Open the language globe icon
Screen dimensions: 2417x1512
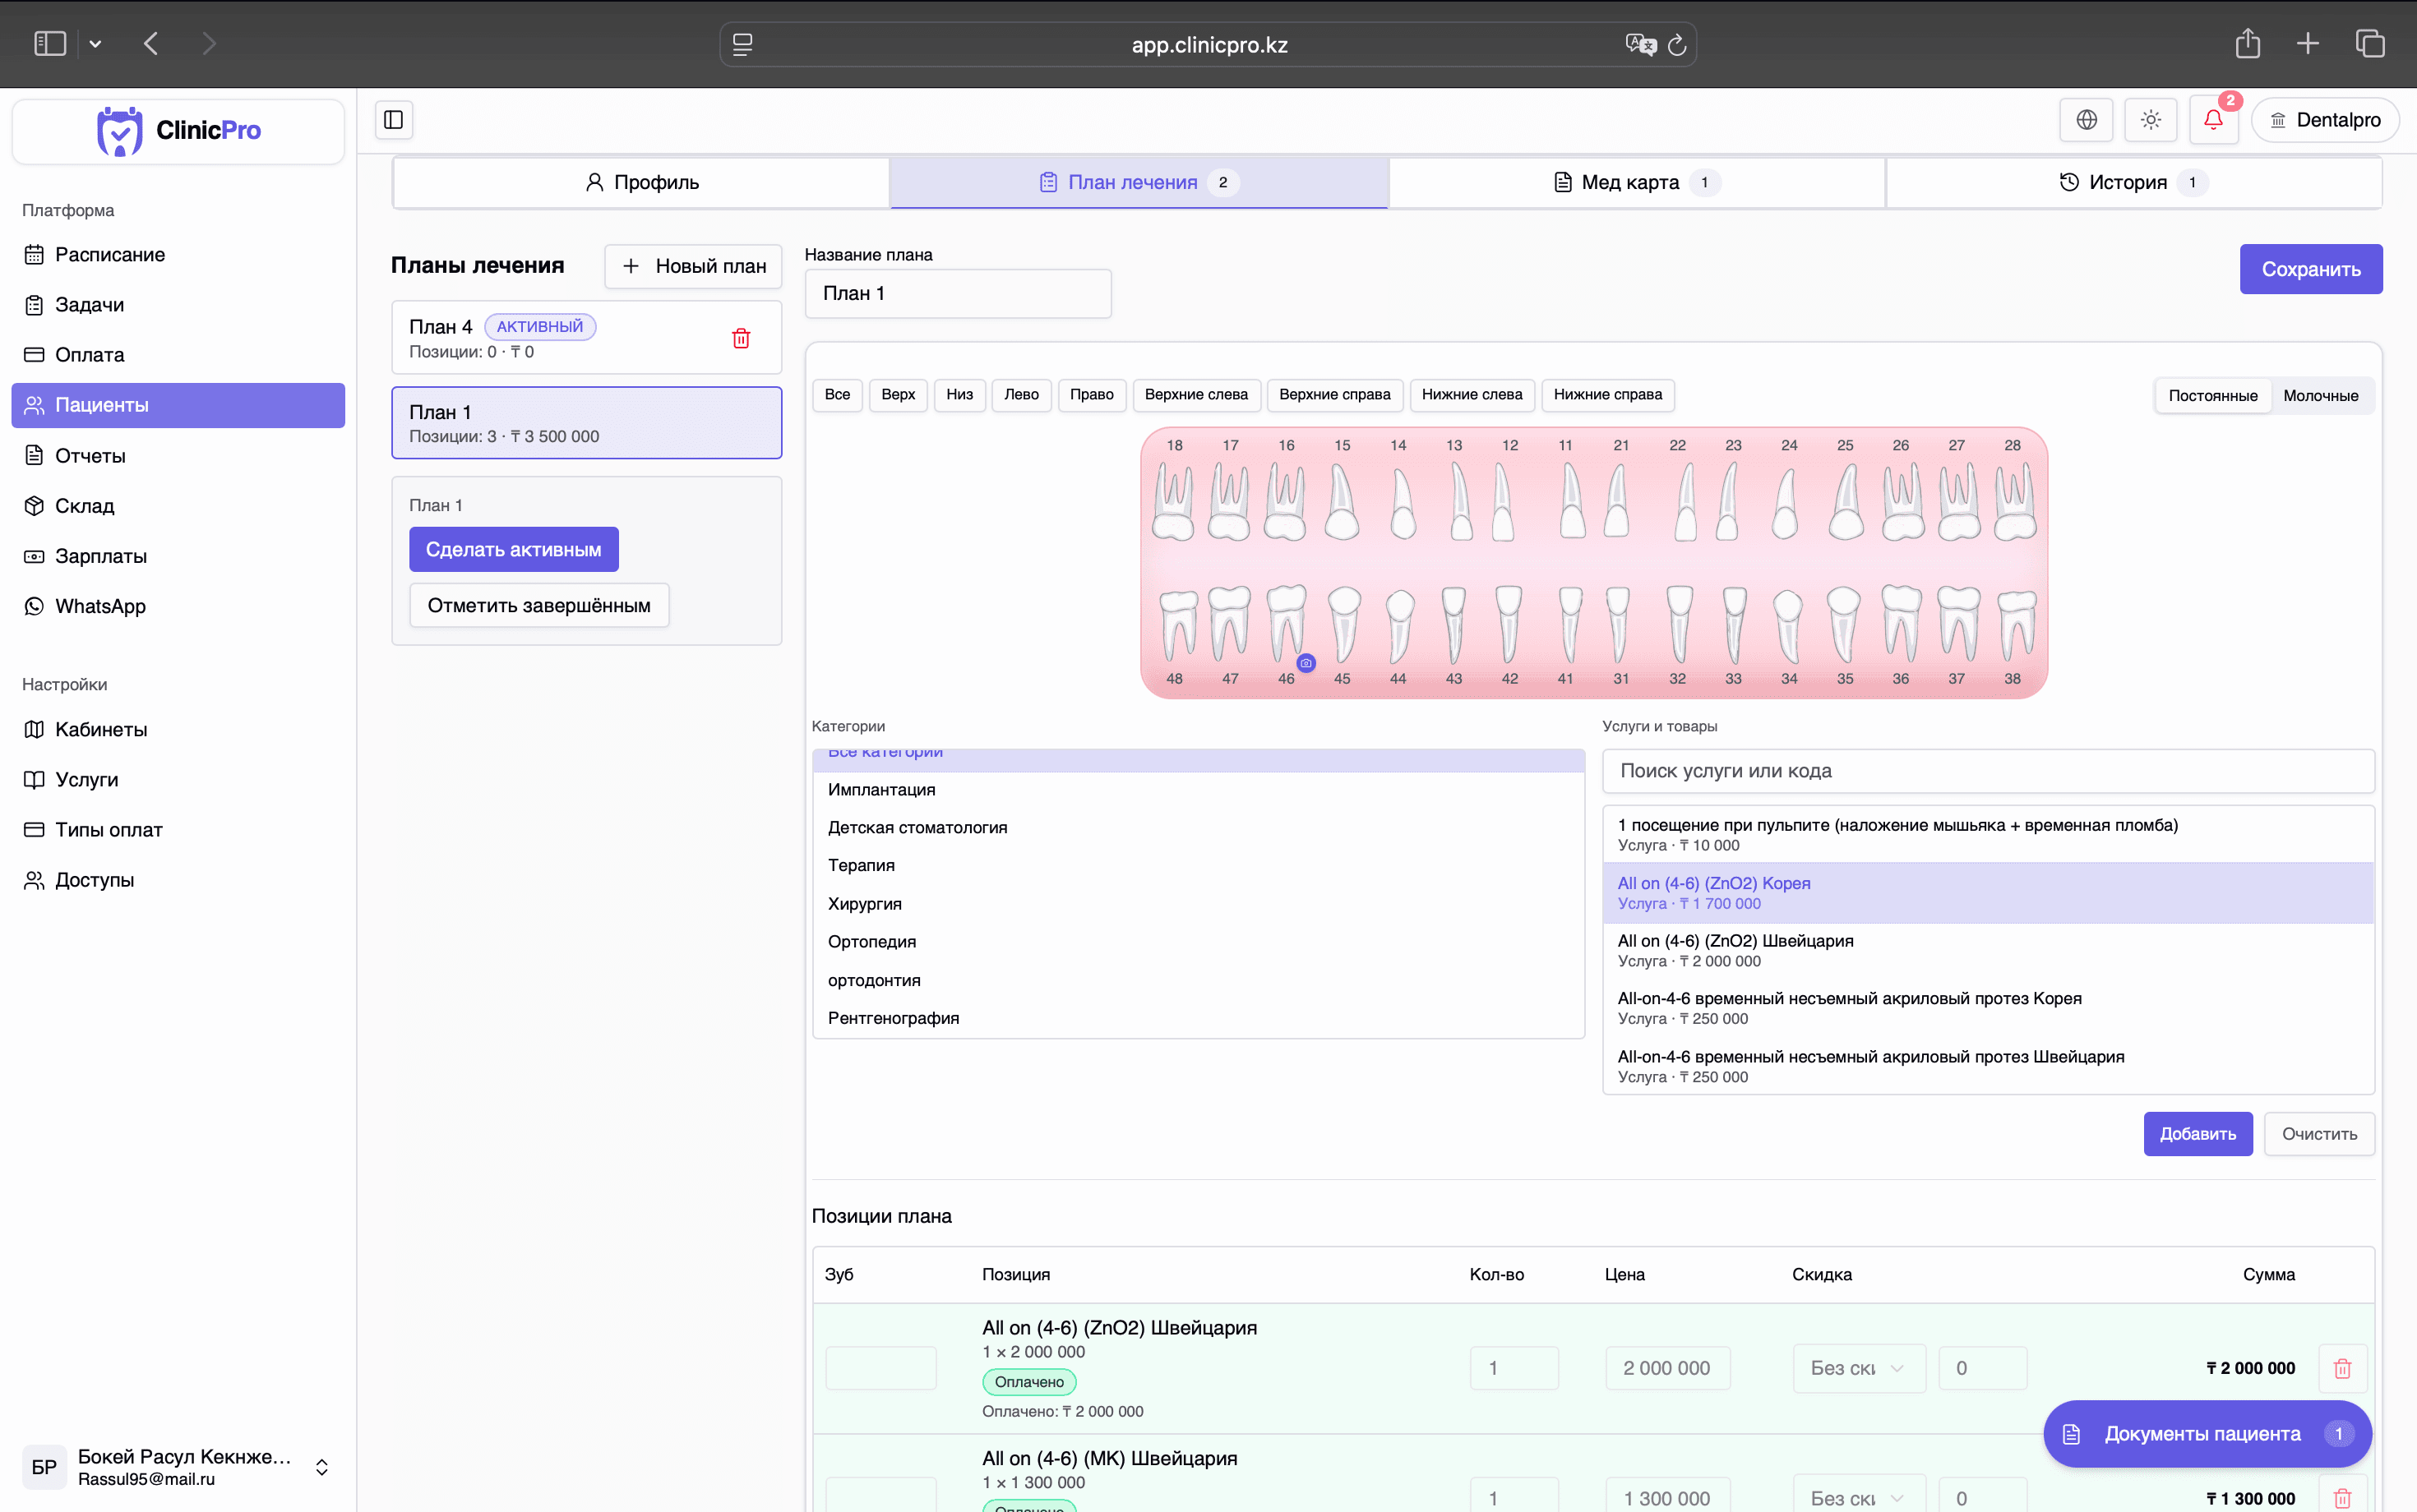coord(2087,119)
